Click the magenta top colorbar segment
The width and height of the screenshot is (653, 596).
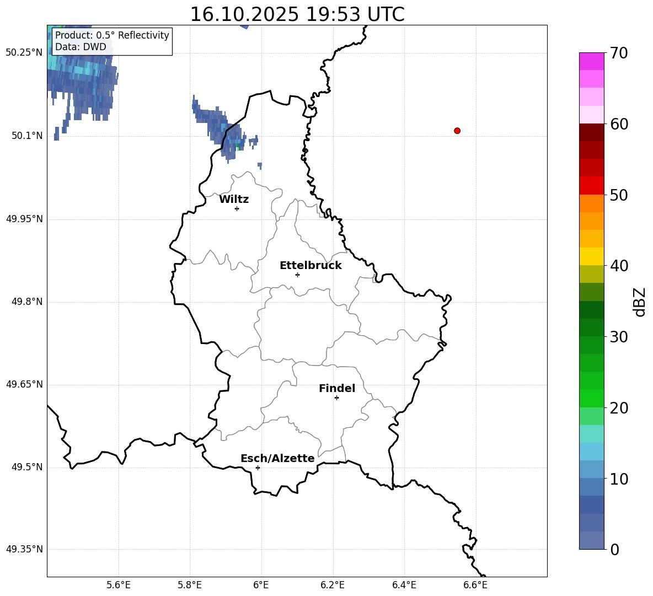591,62
